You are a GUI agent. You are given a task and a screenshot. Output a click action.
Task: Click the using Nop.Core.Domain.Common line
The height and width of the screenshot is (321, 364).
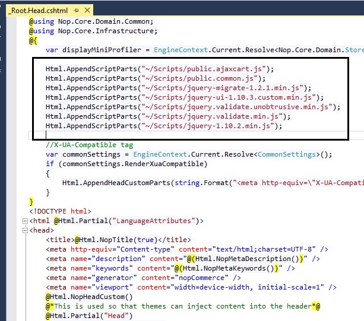coord(91,21)
